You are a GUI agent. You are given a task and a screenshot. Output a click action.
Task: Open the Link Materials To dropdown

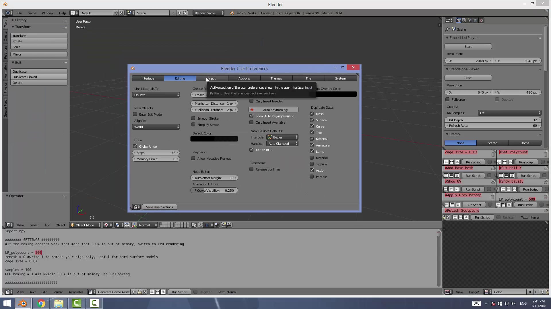pos(156,95)
